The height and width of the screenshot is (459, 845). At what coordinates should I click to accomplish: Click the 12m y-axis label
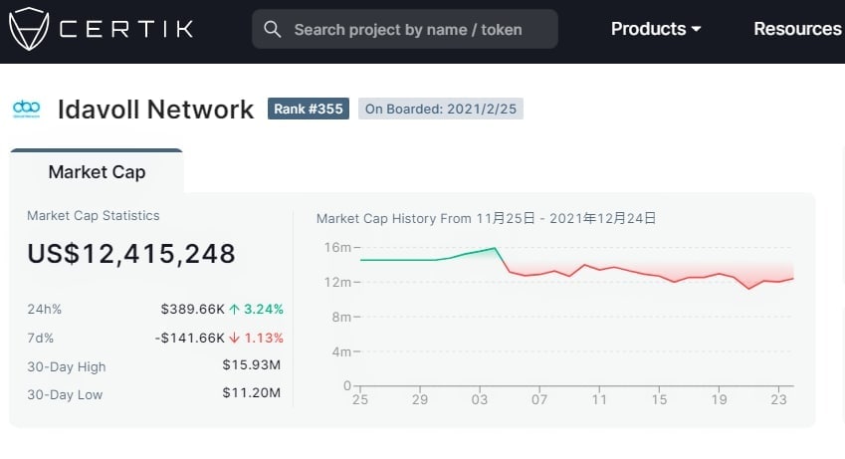click(337, 282)
